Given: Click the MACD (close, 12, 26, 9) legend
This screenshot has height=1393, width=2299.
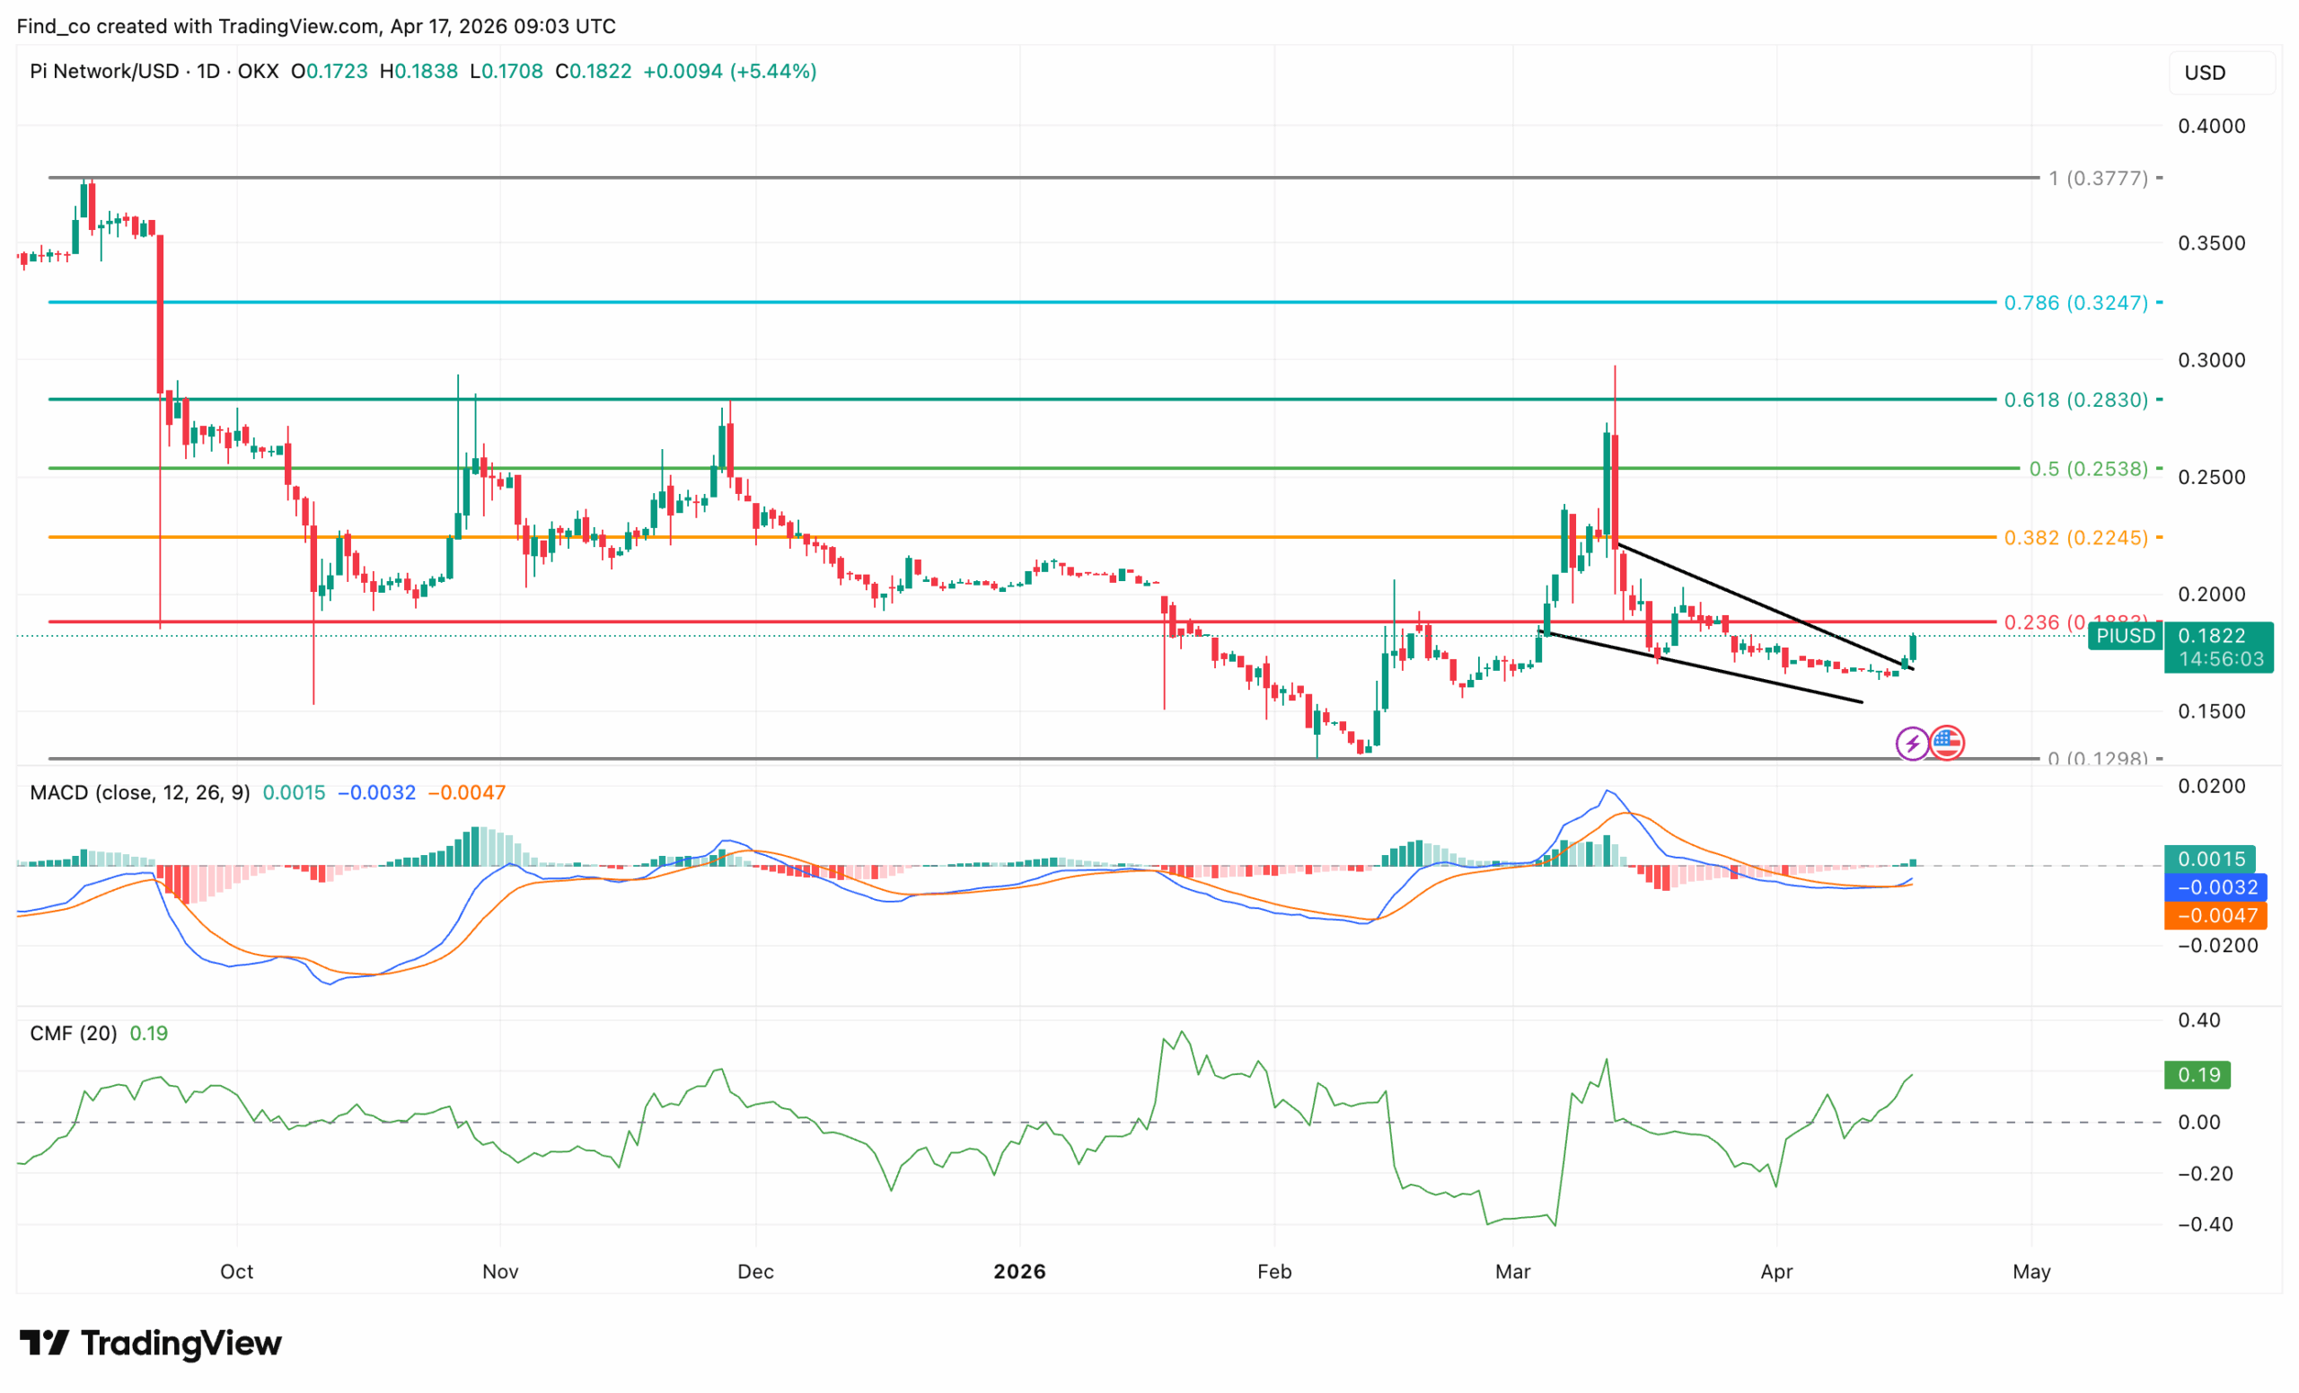Looking at the screenshot, I should pyautogui.click(x=140, y=793).
